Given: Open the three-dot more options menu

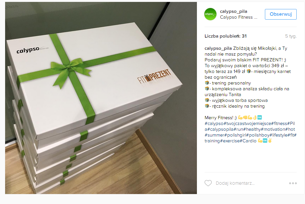Looking at the screenshot, I should [x=293, y=183].
